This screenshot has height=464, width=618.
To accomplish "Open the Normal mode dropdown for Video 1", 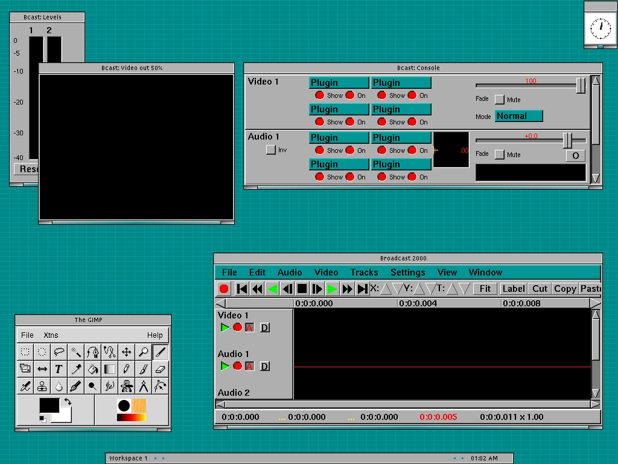I will [518, 116].
